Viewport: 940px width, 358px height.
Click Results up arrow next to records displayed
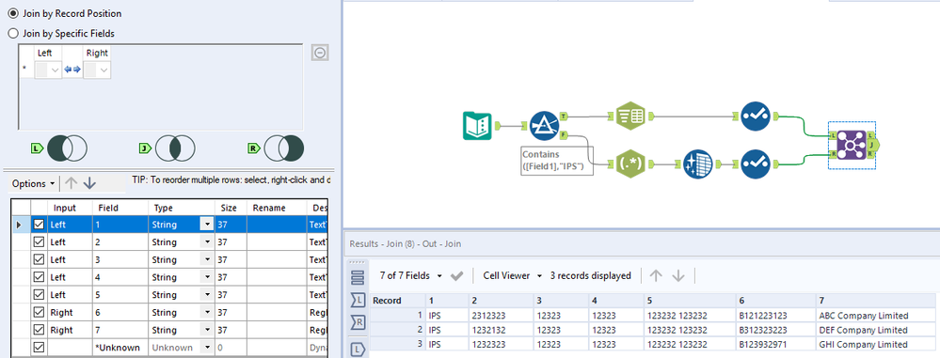pyautogui.click(x=657, y=275)
